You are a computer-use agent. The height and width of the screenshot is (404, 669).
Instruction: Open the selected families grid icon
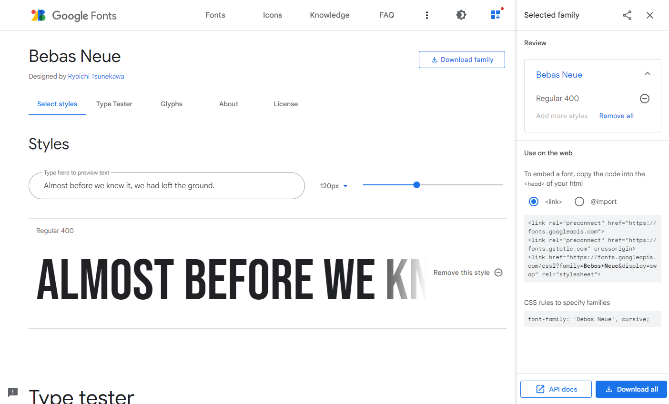(496, 15)
